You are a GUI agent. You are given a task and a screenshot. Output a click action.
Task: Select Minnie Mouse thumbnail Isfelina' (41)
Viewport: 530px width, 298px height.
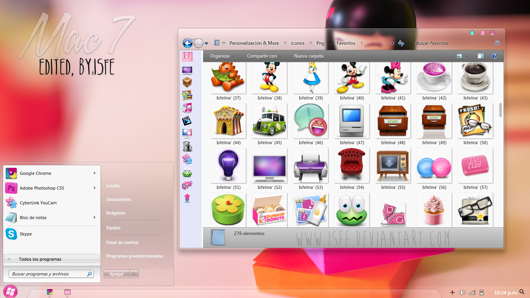point(393,78)
